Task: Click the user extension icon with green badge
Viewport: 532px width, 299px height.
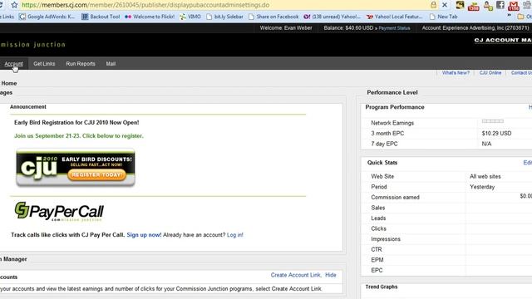Action: (x=488, y=6)
